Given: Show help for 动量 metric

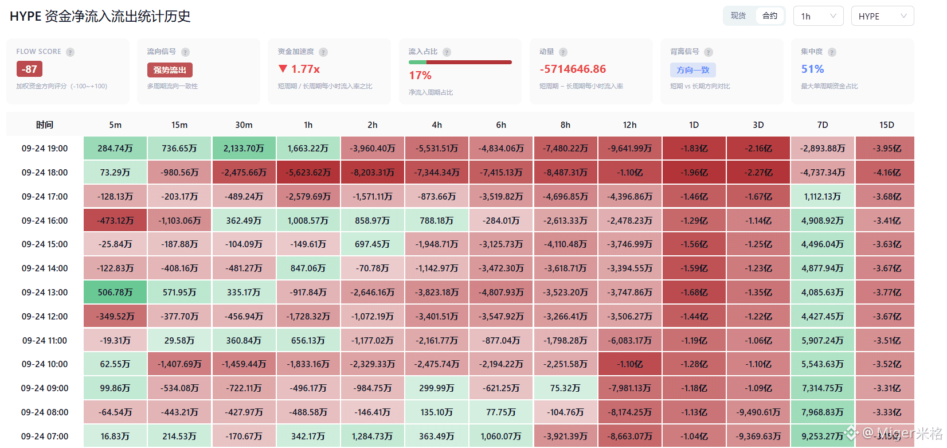Looking at the screenshot, I should [563, 52].
